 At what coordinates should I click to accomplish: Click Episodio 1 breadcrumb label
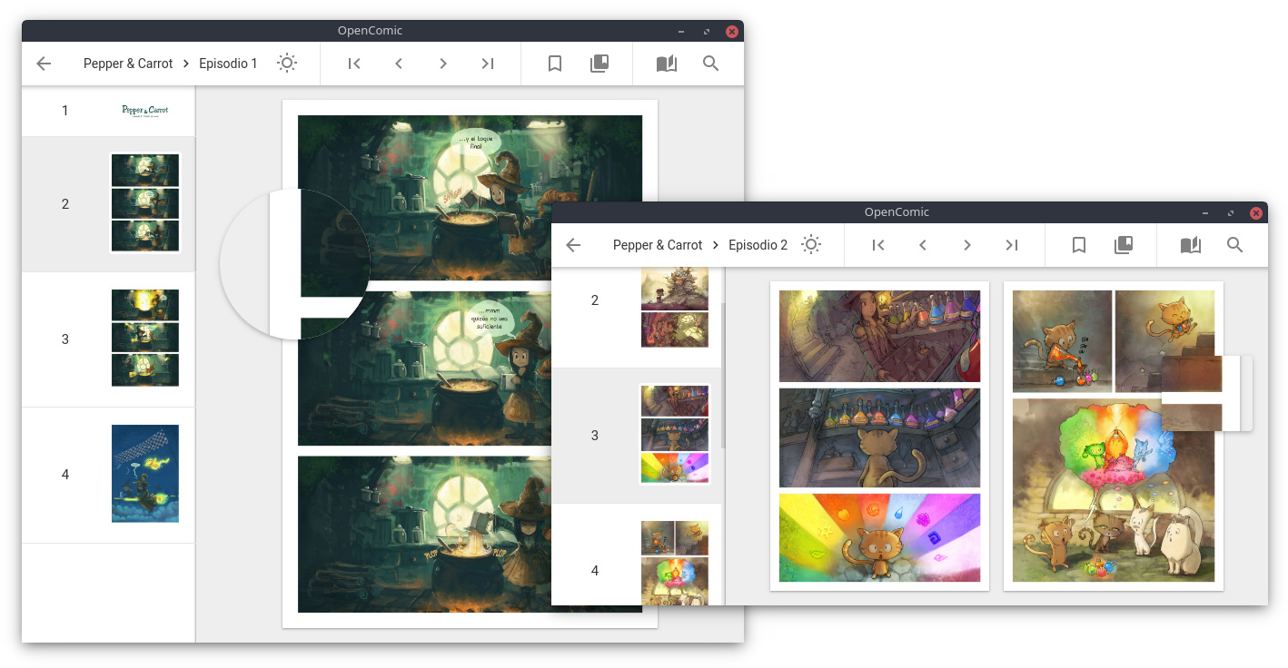tap(228, 64)
